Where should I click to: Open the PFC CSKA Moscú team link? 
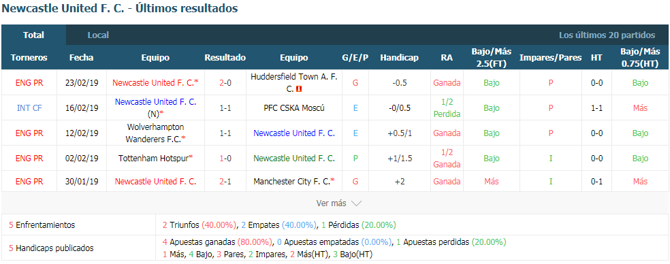pos(294,108)
